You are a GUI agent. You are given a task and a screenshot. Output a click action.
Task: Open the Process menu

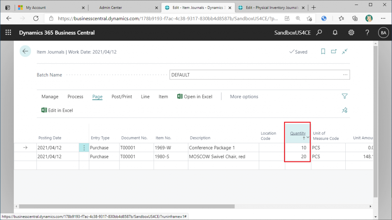(x=75, y=97)
